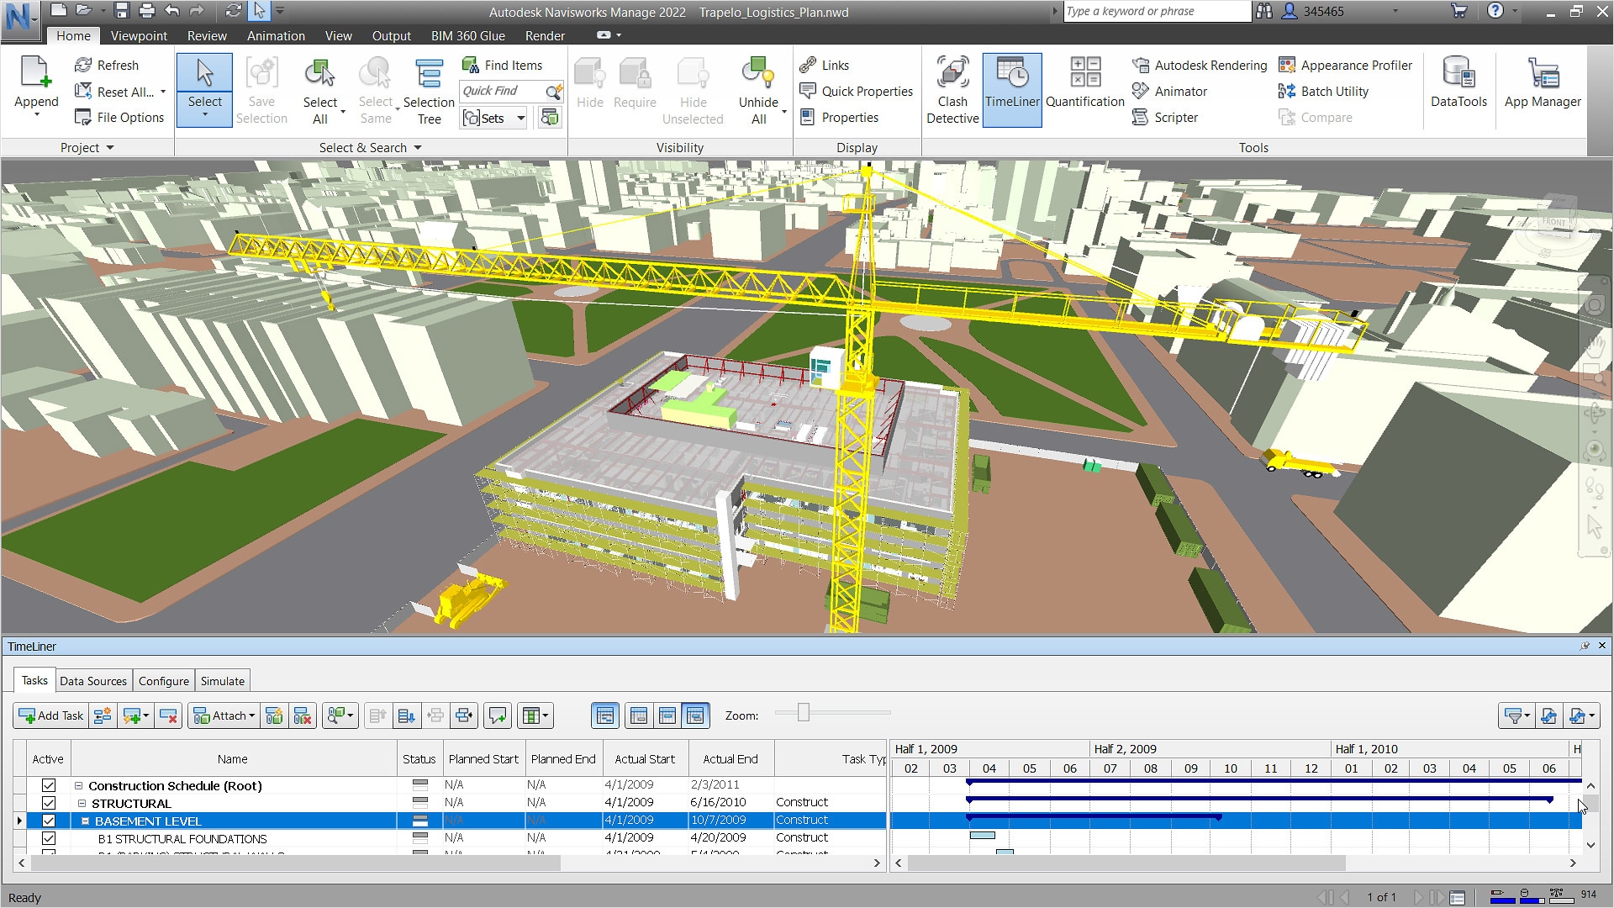Open the Viewpoint ribbon tab
This screenshot has height=908, width=1614.
[139, 35]
